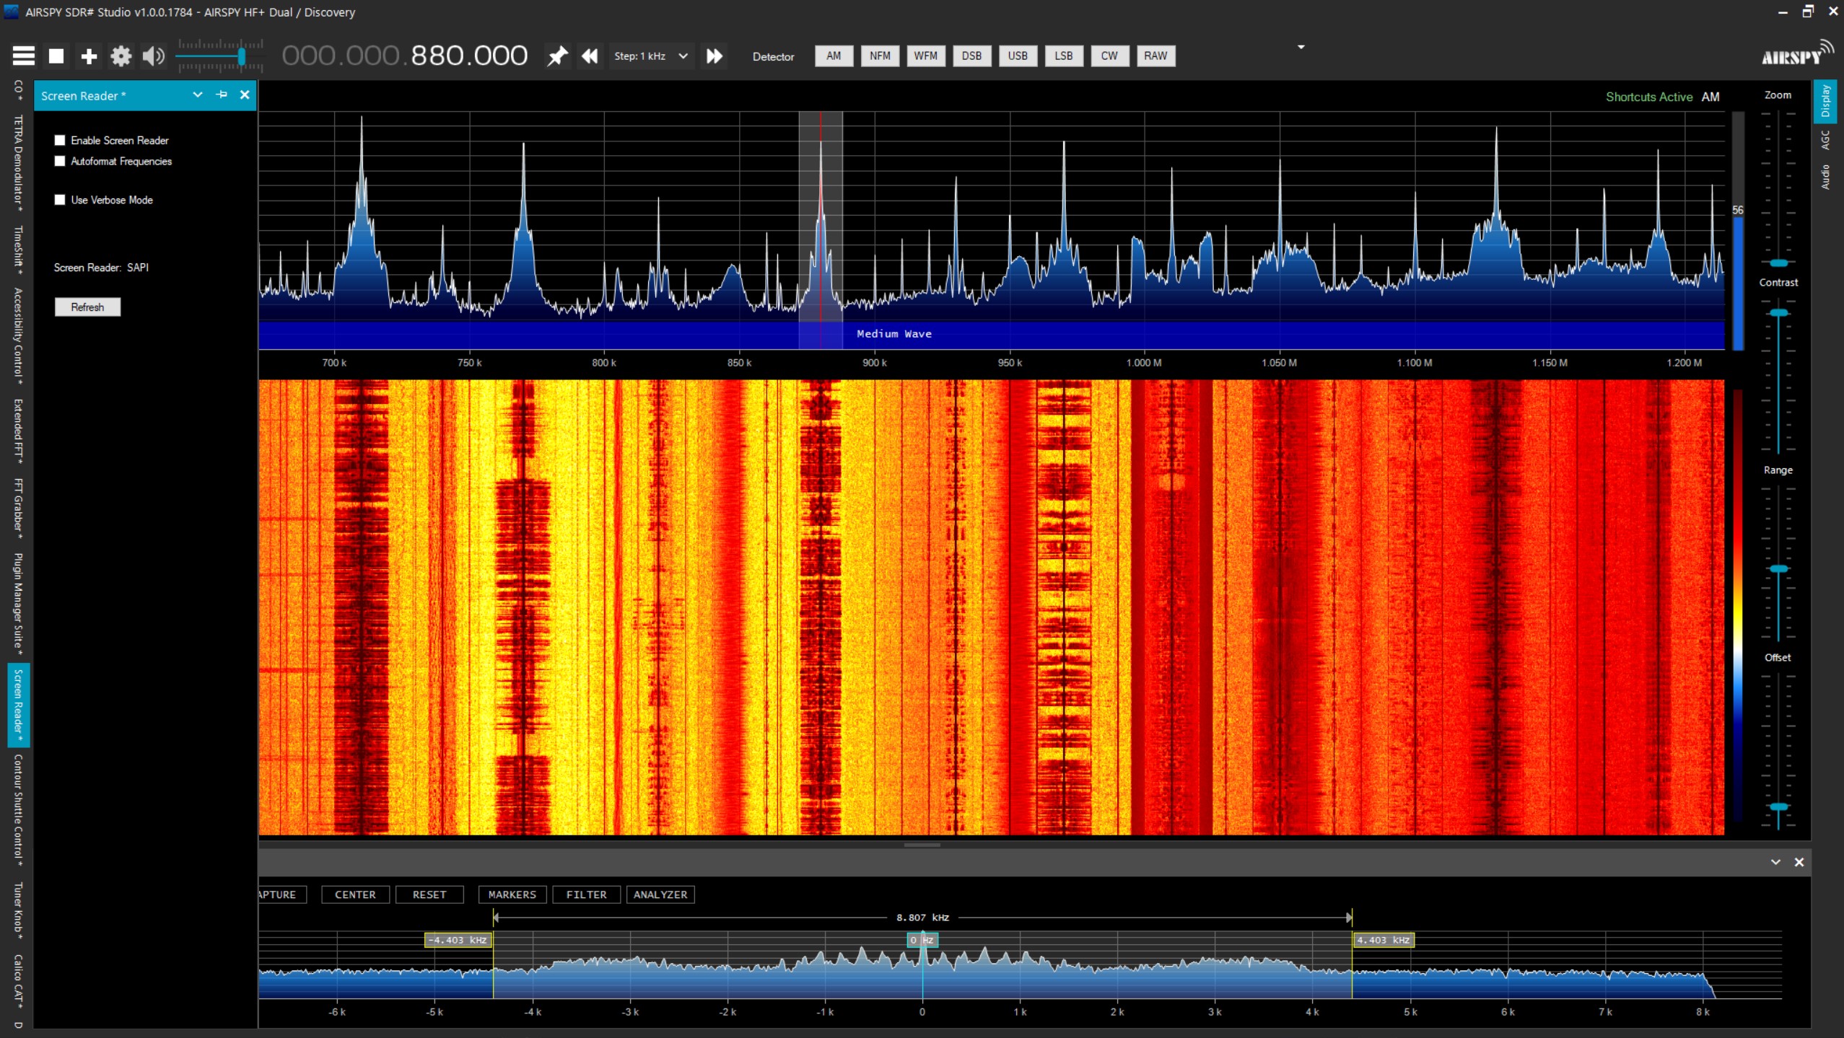Toggle Autoformat Frequencies checkbox
Viewport: 1844px width, 1038px height.
point(60,161)
